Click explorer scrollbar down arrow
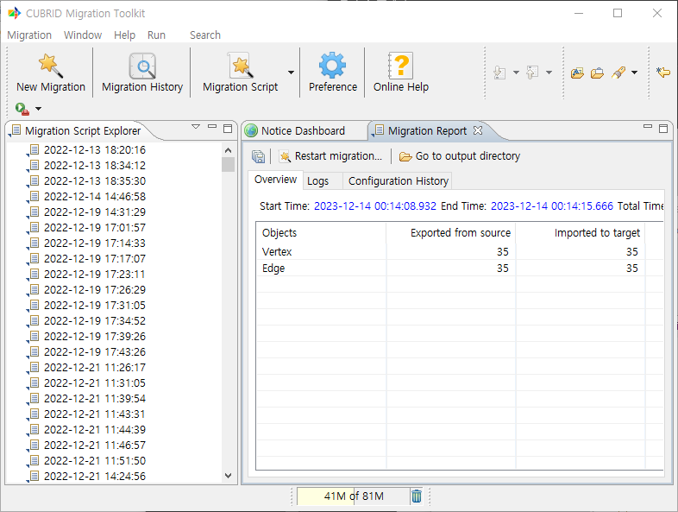 tap(229, 475)
